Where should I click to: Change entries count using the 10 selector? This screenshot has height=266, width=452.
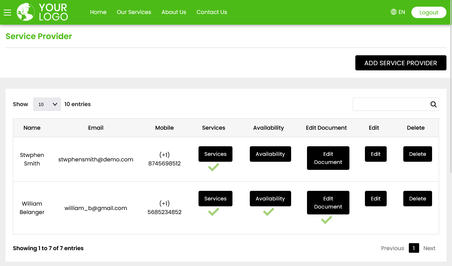[x=47, y=104]
